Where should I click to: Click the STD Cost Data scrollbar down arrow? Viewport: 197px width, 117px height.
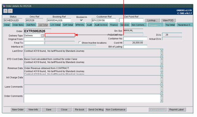[162, 64]
